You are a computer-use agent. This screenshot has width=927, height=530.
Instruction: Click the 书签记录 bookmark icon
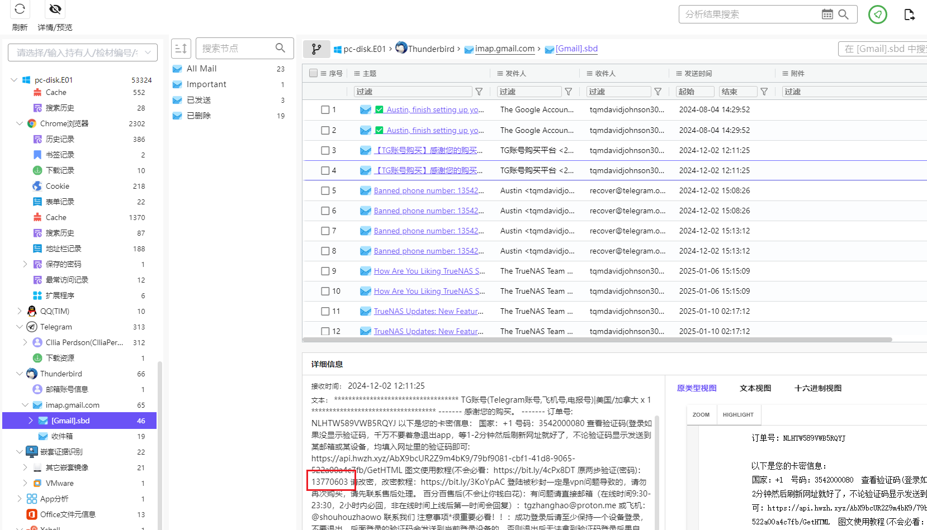(x=37, y=155)
